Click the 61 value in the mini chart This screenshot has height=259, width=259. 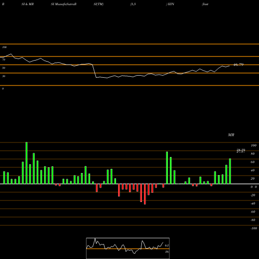[167, 246]
